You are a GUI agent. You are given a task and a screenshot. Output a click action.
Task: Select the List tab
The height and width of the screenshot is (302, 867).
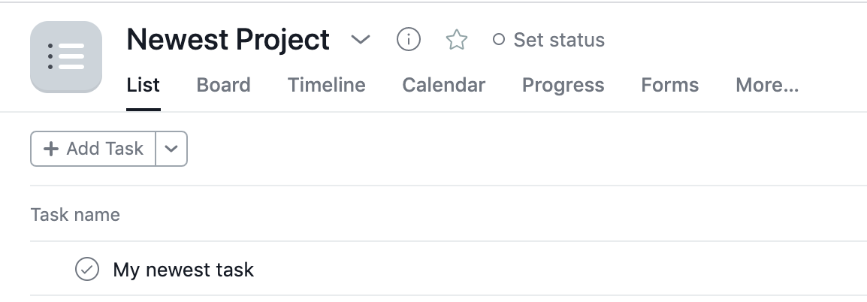point(143,85)
